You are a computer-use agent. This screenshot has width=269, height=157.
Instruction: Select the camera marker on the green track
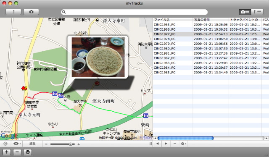(x=146, y=116)
